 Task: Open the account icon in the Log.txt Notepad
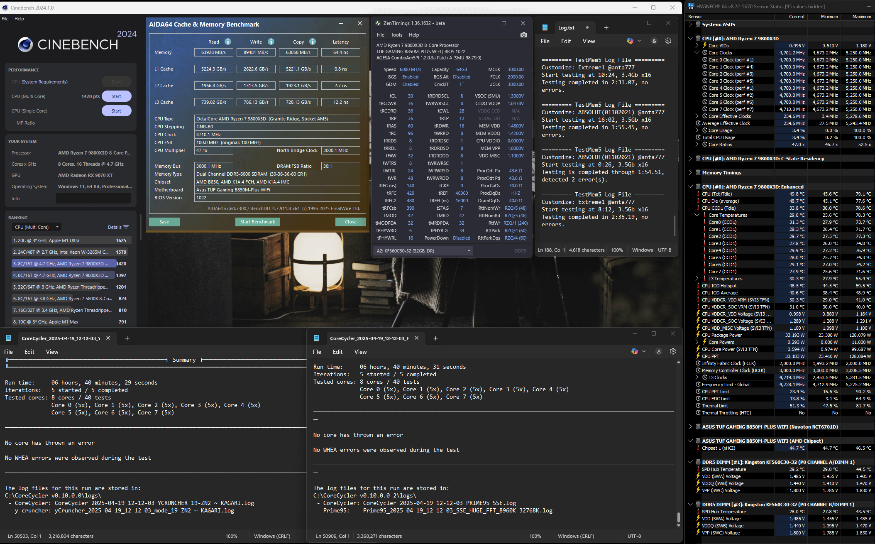point(654,41)
